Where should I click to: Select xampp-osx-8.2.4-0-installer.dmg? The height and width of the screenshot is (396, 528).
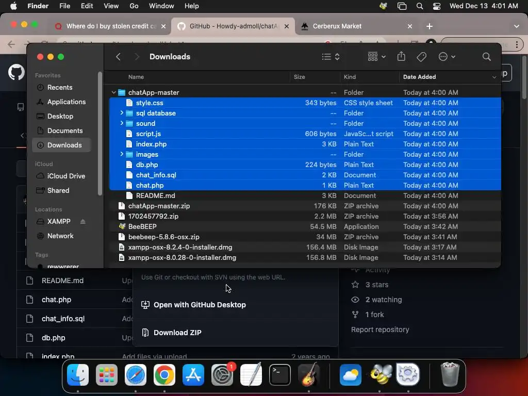[305, 247]
